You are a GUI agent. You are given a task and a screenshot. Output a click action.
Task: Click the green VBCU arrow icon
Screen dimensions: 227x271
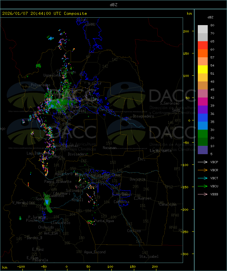point(203,186)
